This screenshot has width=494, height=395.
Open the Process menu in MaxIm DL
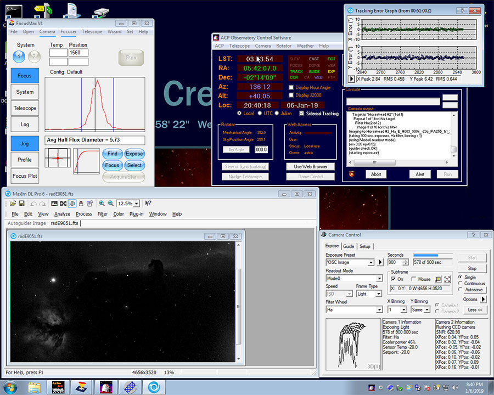[84, 214]
